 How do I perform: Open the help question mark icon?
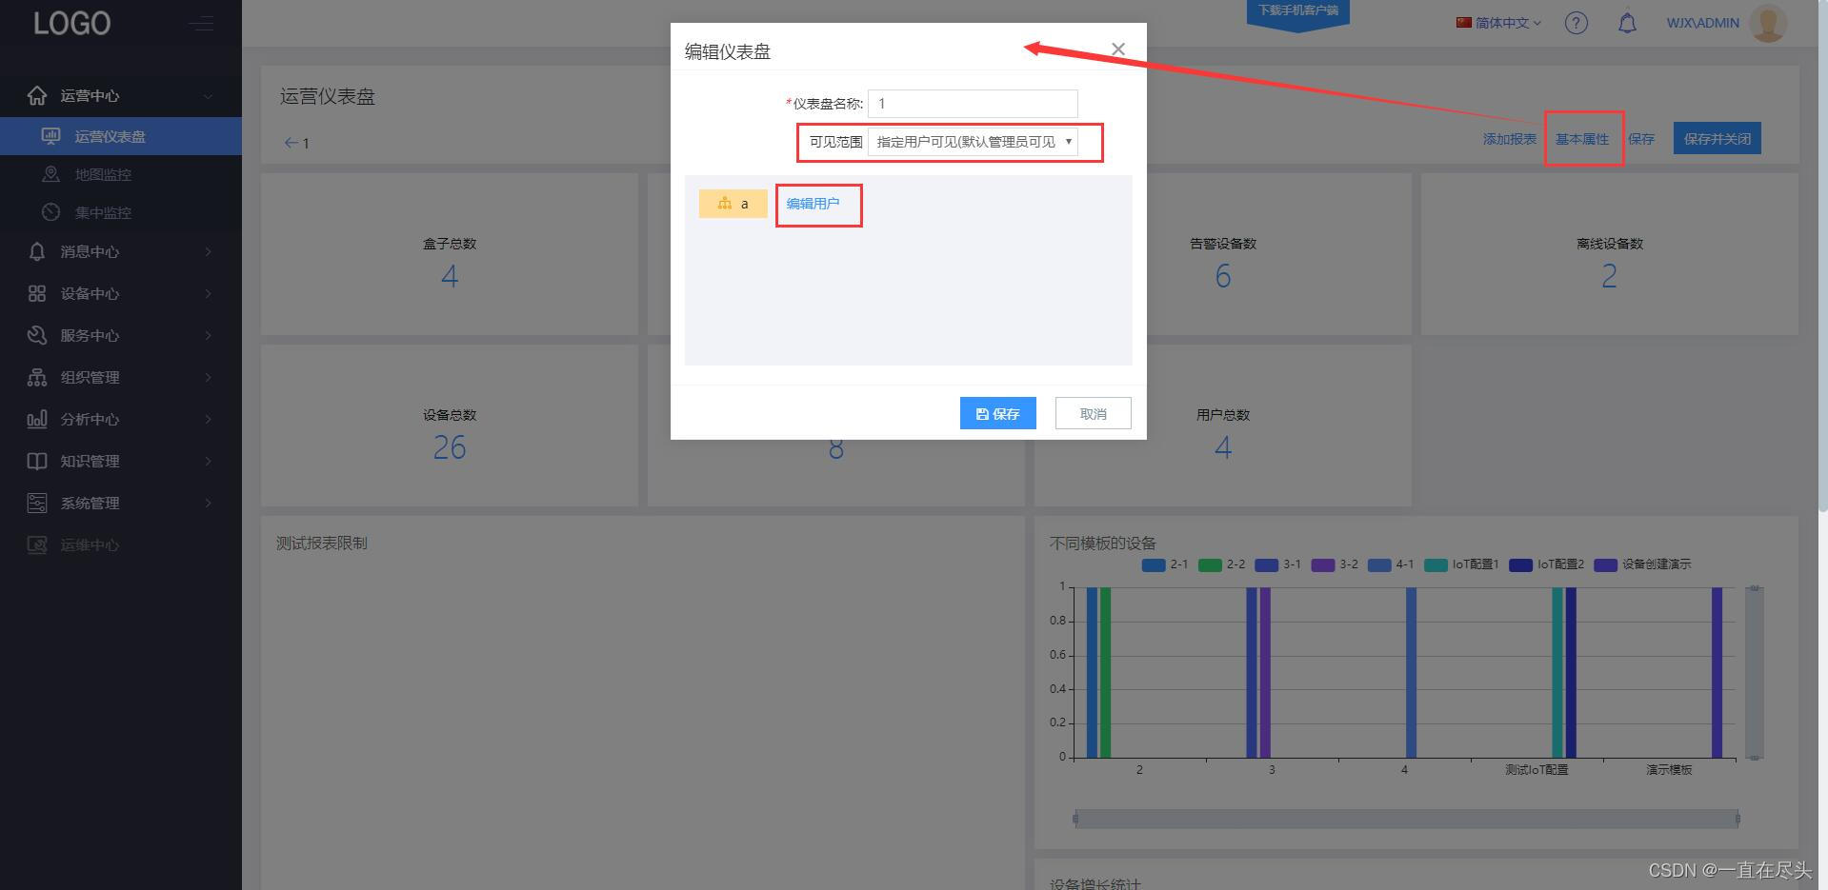point(1577,23)
